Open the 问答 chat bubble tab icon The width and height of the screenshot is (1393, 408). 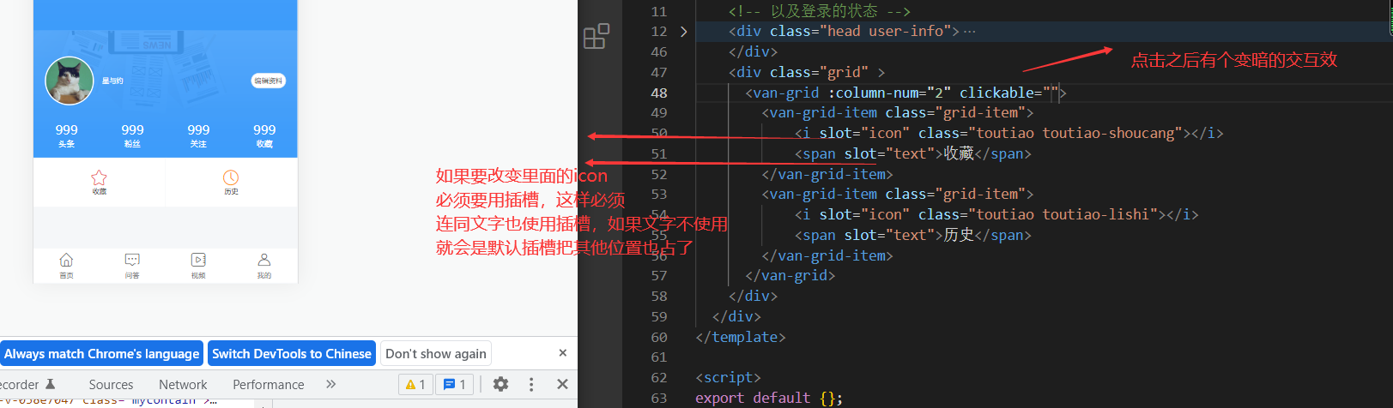pyautogui.click(x=132, y=260)
